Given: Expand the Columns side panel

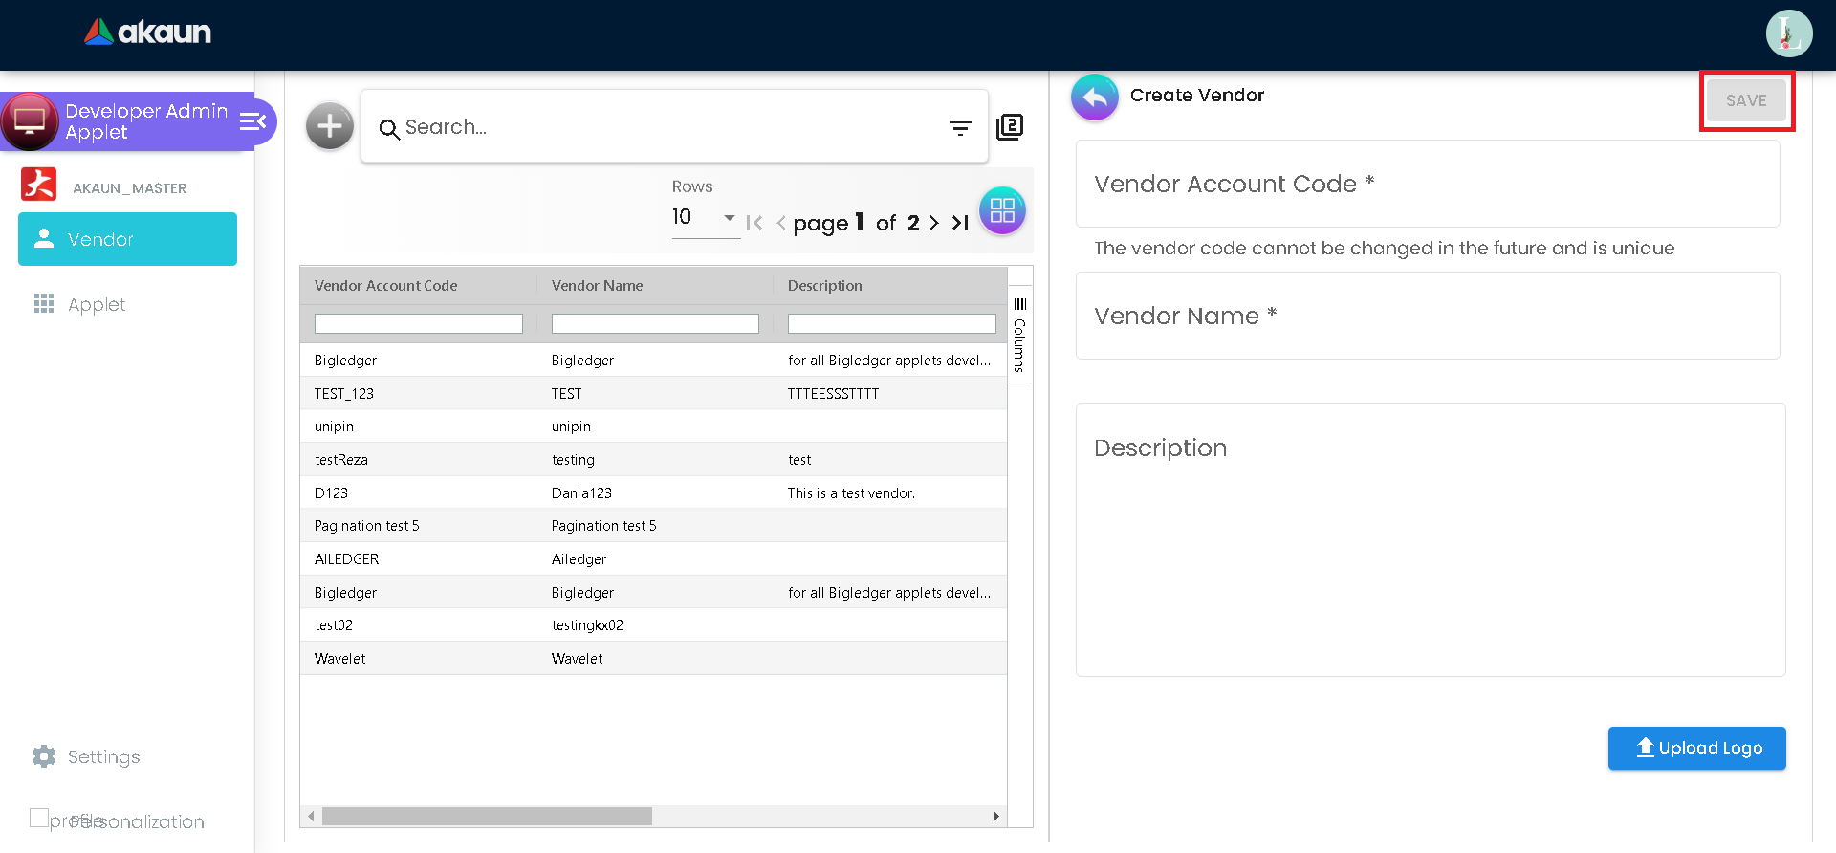Looking at the screenshot, I should (1019, 335).
